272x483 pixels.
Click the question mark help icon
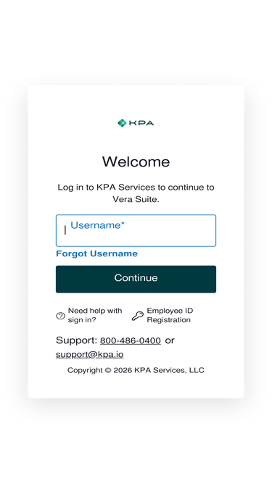[x=60, y=316]
